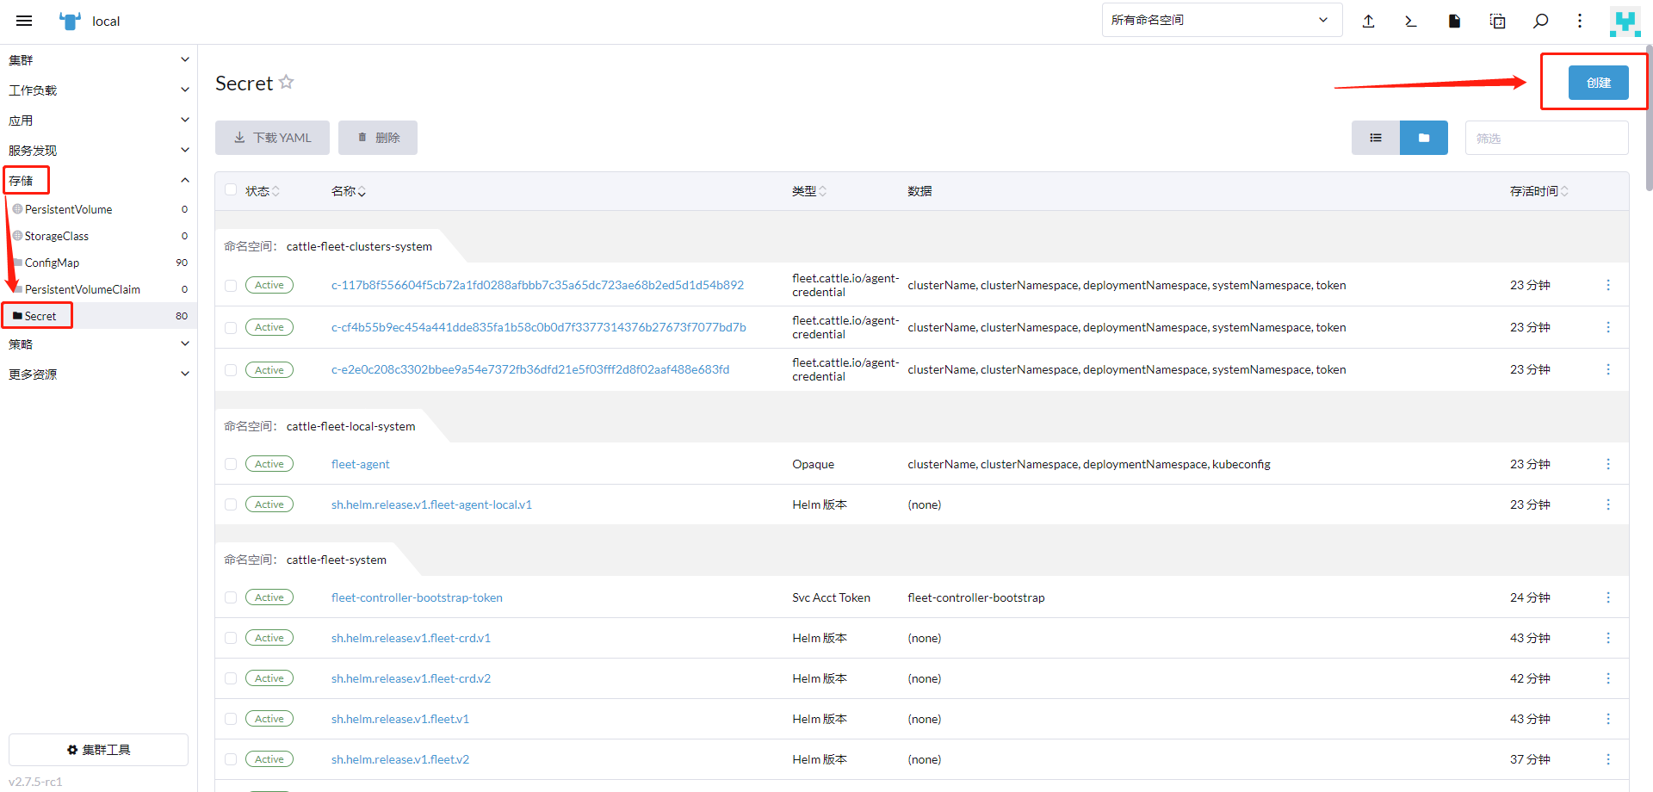The image size is (1653, 792).
Task: Open row actions for c-e2e0c208c3302 secret
Action: [x=1608, y=369]
